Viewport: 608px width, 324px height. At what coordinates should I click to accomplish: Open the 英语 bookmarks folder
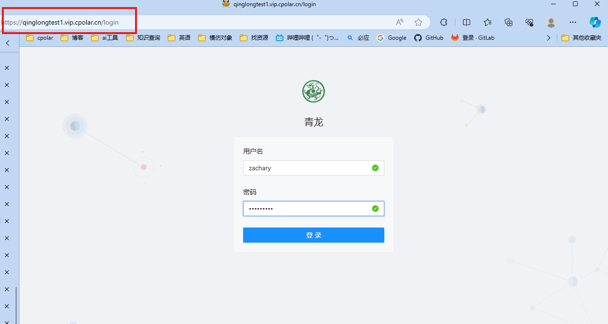[179, 38]
